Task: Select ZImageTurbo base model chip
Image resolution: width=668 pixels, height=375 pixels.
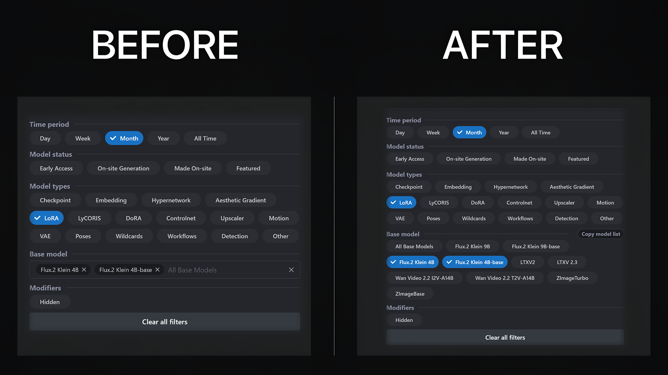Action: click(572, 278)
